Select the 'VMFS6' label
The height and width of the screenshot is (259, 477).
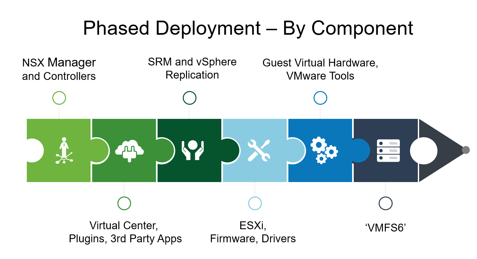(385, 228)
